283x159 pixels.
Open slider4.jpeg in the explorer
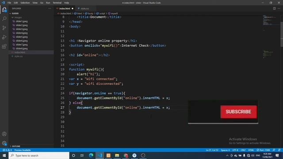tap(22, 33)
